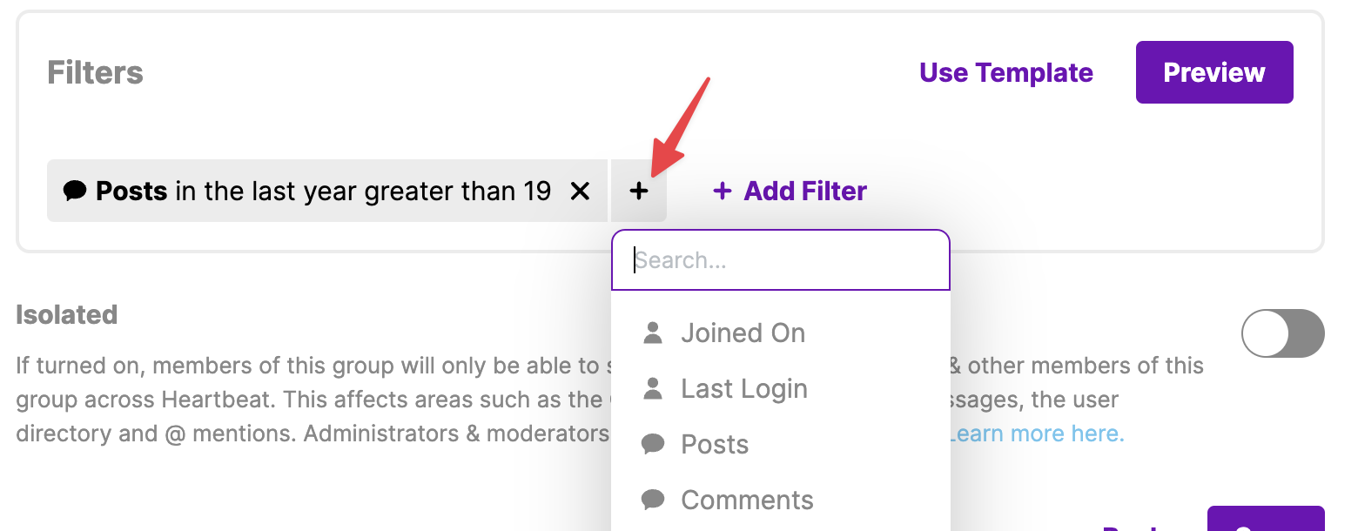This screenshot has height=531, width=1358.
Task: Choose Joined On from the filter list
Action: click(x=780, y=333)
